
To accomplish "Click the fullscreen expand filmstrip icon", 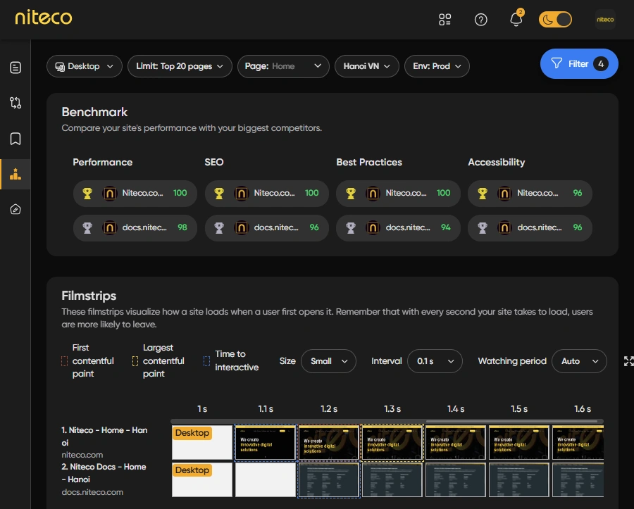I will [x=629, y=361].
